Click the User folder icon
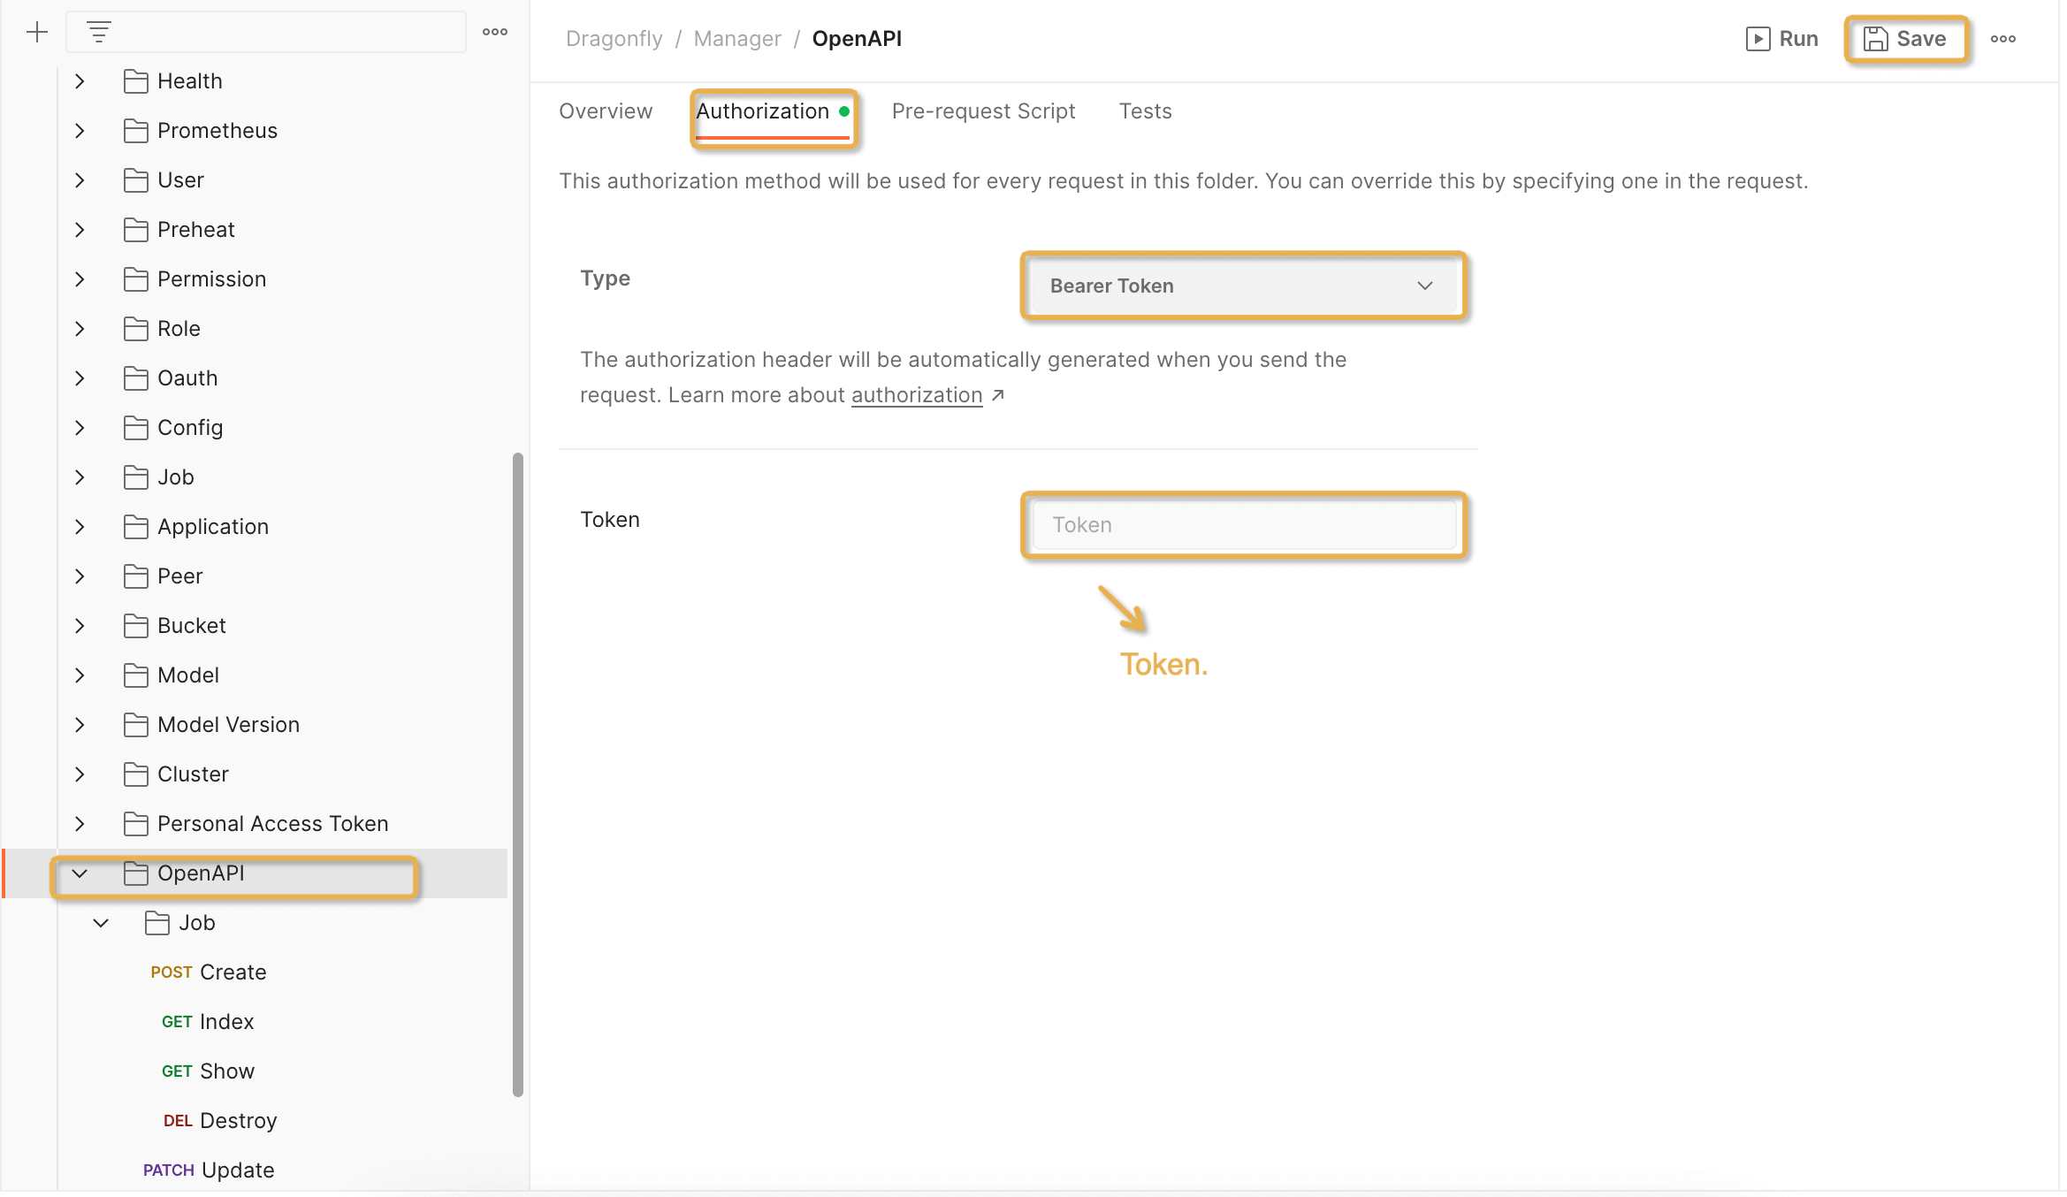Image resolution: width=2067 pixels, height=1197 pixels. (136, 180)
